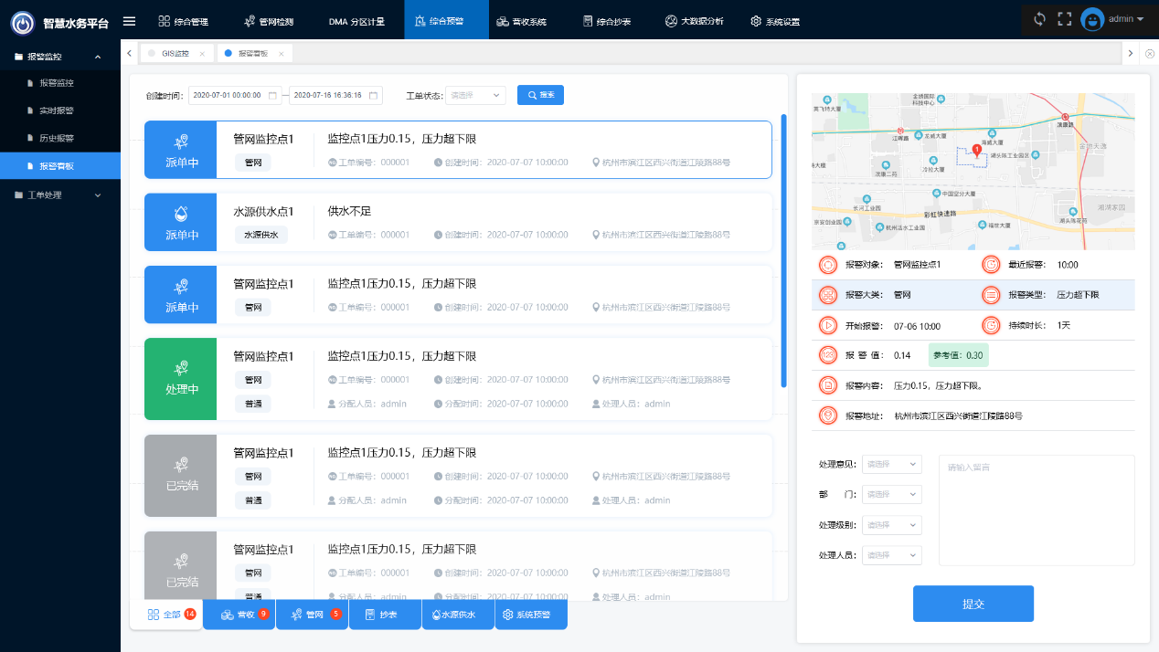Image resolution: width=1159 pixels, height=652 pixels.
Task: Switch to the 管网 bottom filter tab
Action: pos(312,615)
